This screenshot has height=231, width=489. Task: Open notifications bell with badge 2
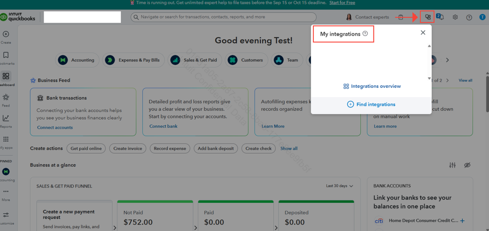441,17
